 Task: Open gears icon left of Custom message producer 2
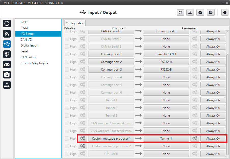click(x=83, y=146)
